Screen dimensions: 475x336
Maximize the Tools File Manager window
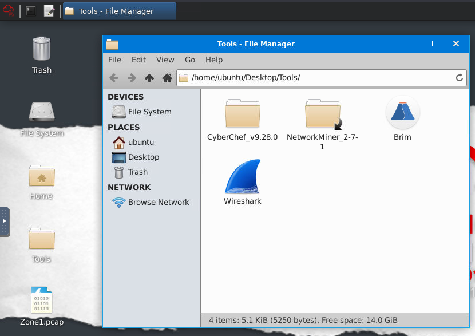[430, 44]
